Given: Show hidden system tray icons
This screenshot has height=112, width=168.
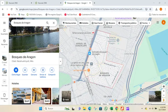Looking at the screenshot, I should (142, 109).
